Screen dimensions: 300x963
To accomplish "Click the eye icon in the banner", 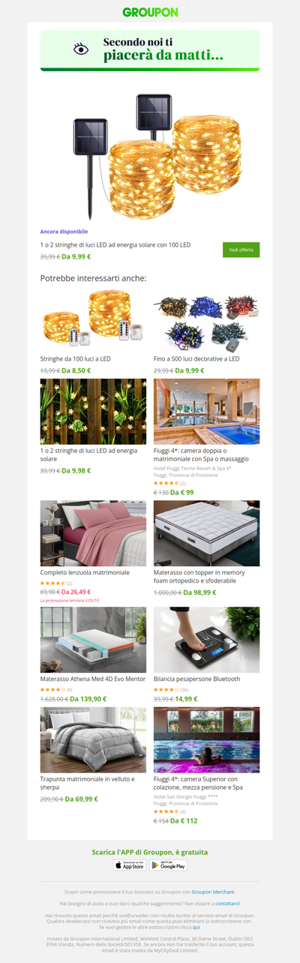I will point(81,49).
